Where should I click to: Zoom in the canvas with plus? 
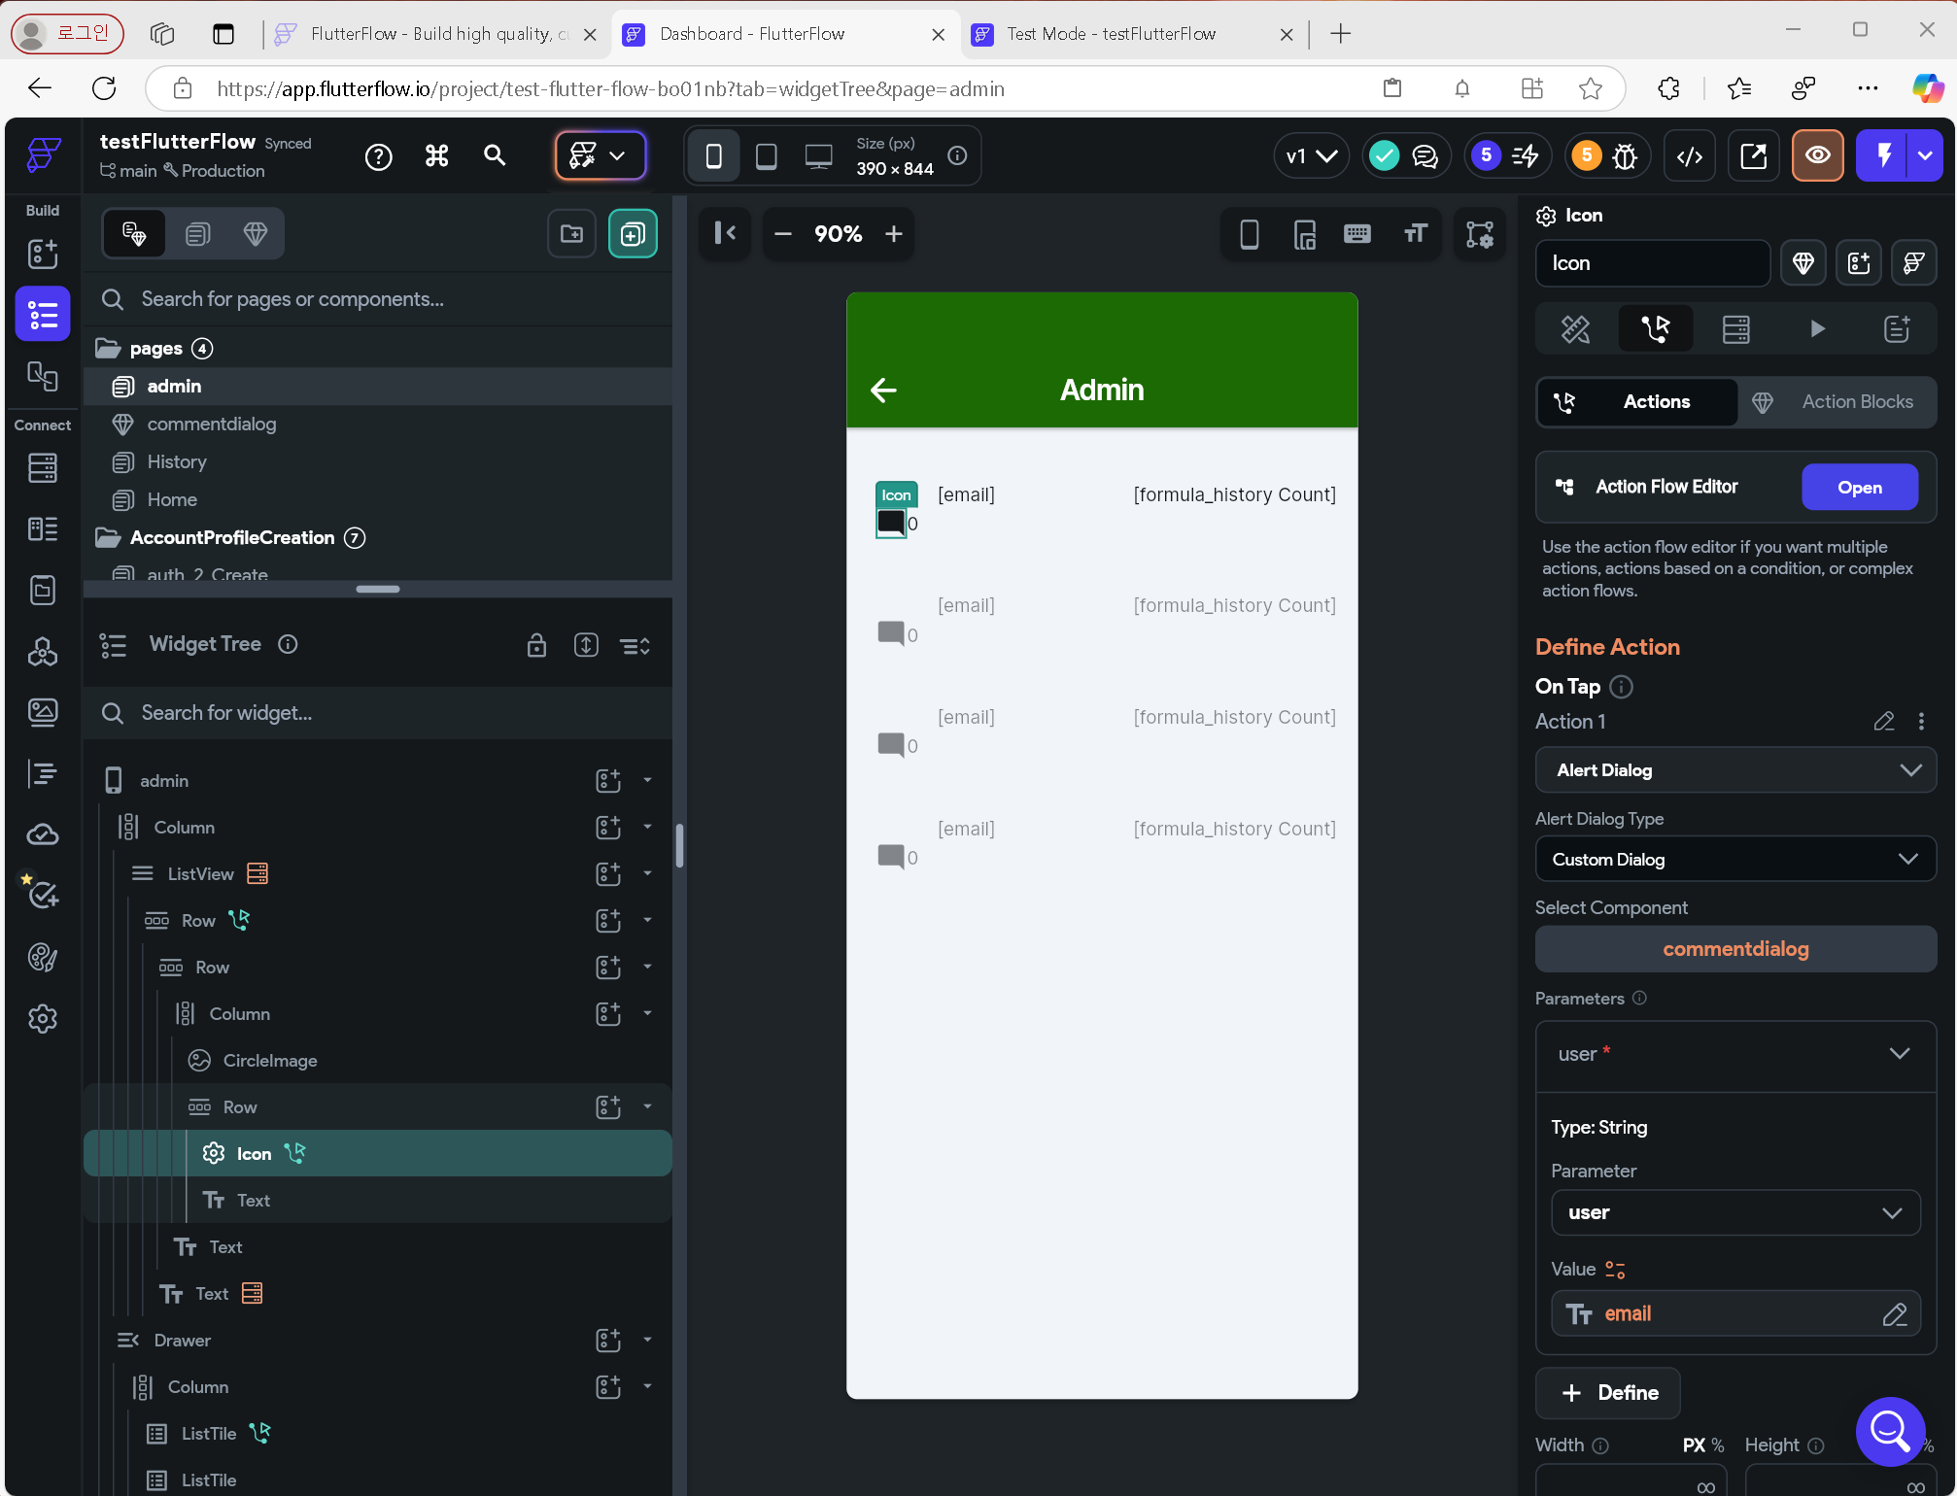click(894, 233)
